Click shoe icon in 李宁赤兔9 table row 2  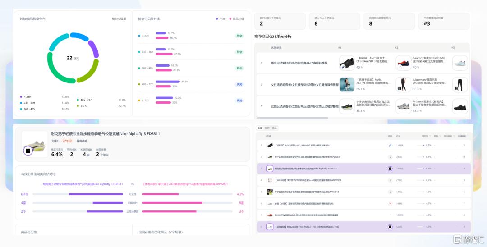tap(270, 157)
